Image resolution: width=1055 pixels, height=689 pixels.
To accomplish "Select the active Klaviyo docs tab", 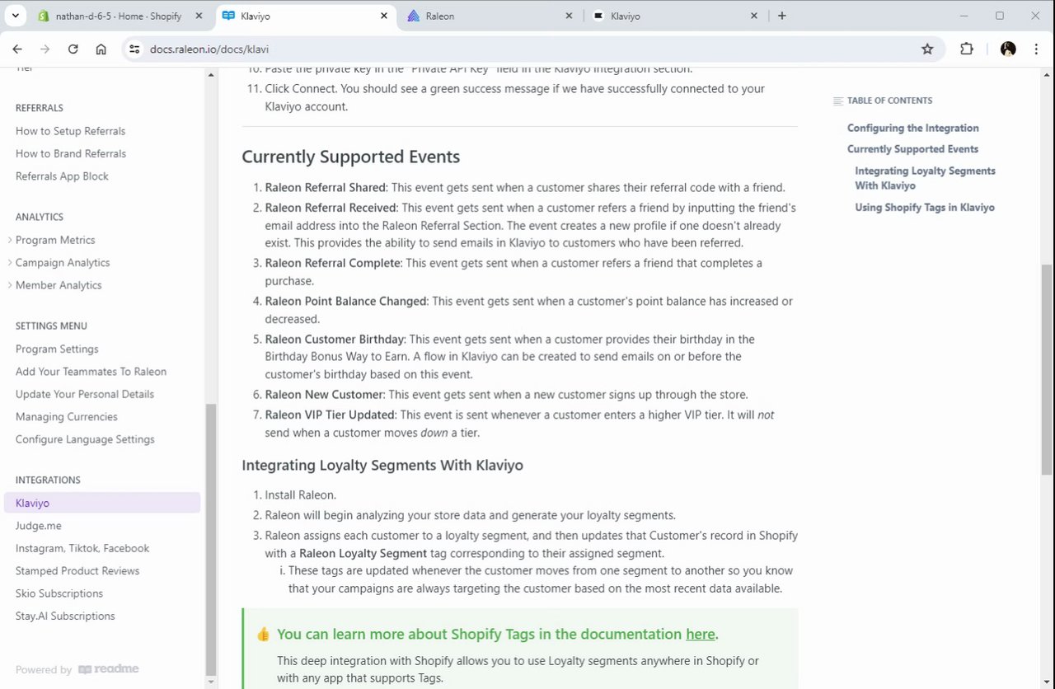I will (x=305, y=16).
